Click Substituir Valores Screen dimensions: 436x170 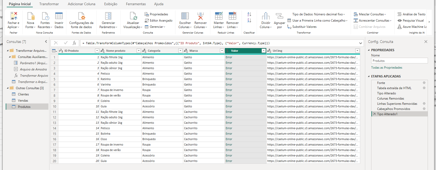coord(302,27)
